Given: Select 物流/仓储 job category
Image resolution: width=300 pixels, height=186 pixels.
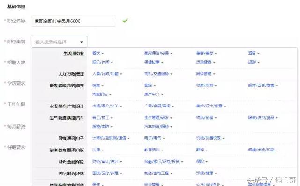Looking at the screenshot, I should point(206,118).
